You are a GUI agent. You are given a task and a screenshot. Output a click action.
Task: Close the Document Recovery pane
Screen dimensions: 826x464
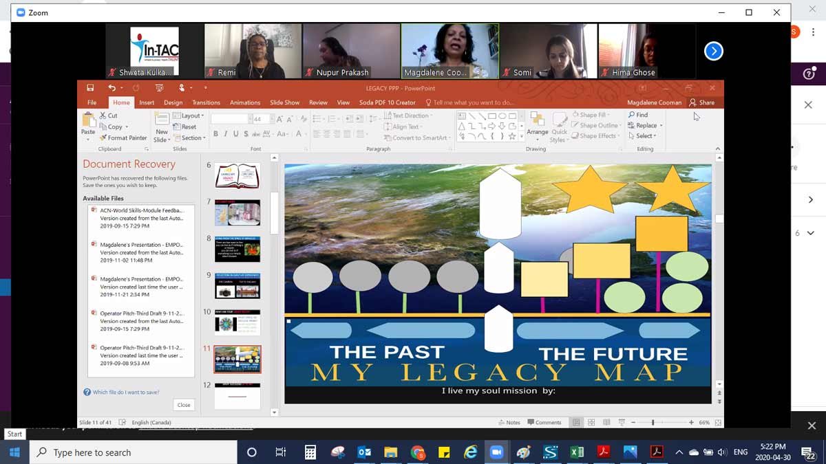coord(184,405)
